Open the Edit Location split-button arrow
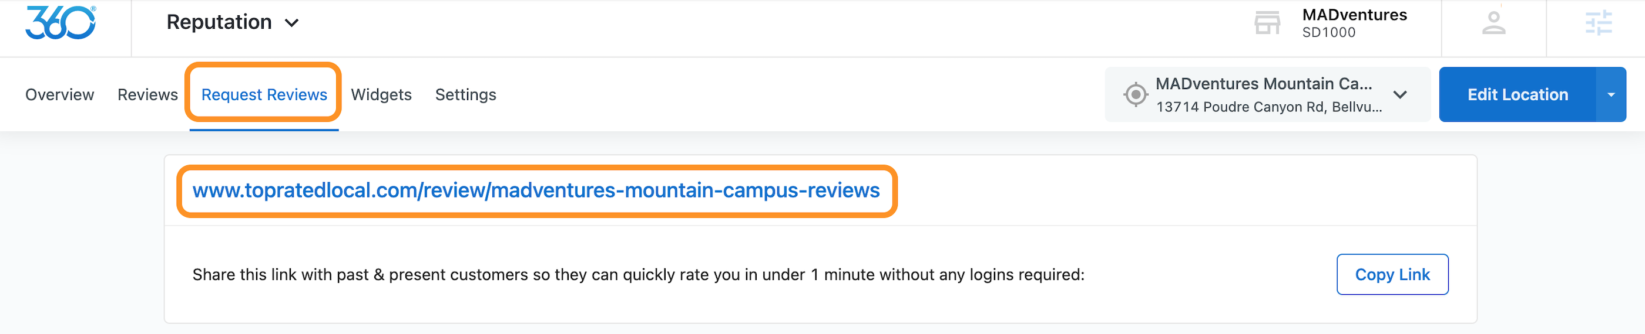Viewport: 1645px width, 334px height. (1610, 94)
